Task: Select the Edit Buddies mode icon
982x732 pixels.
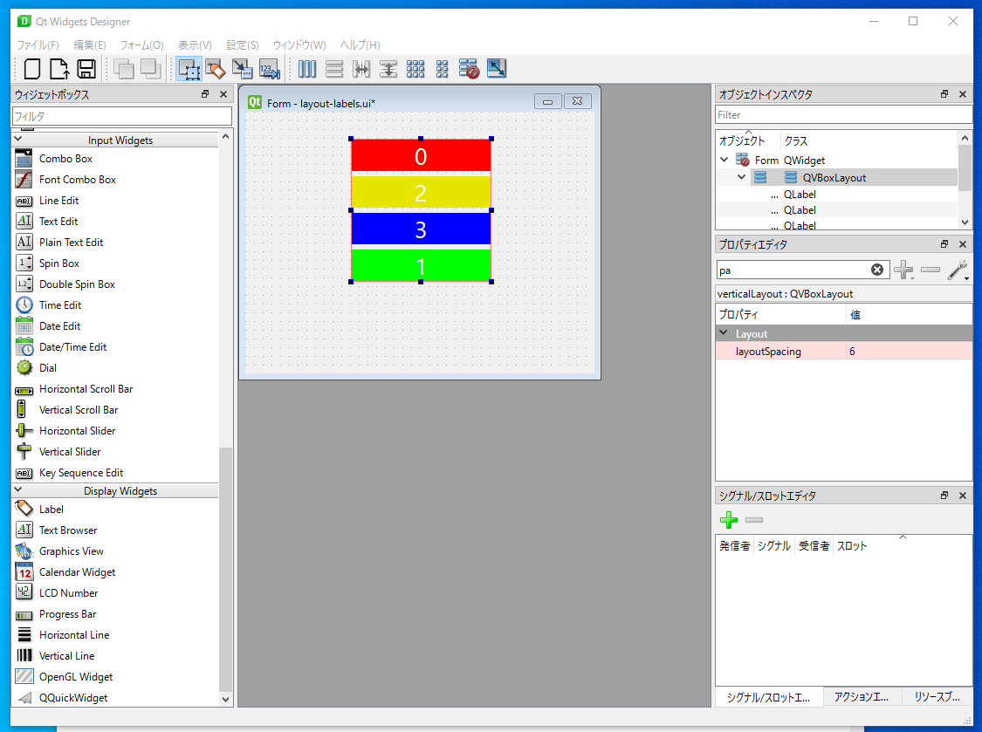Action: pos(243,69)
